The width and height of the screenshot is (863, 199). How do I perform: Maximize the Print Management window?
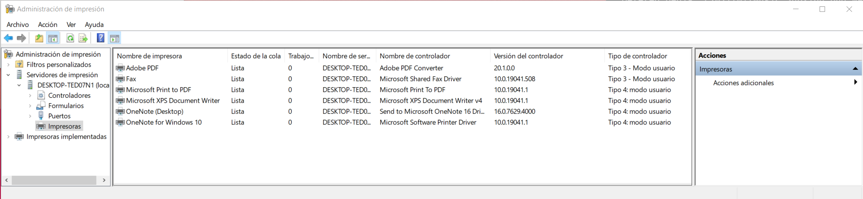[x=822, y=9]
